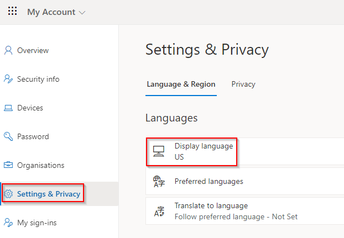This screenshot has width=344, height=238.
Task: Click the Security info icon
Action: [x=8, y=79]
